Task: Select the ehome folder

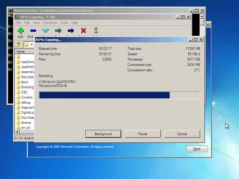Action: [24, 123]
